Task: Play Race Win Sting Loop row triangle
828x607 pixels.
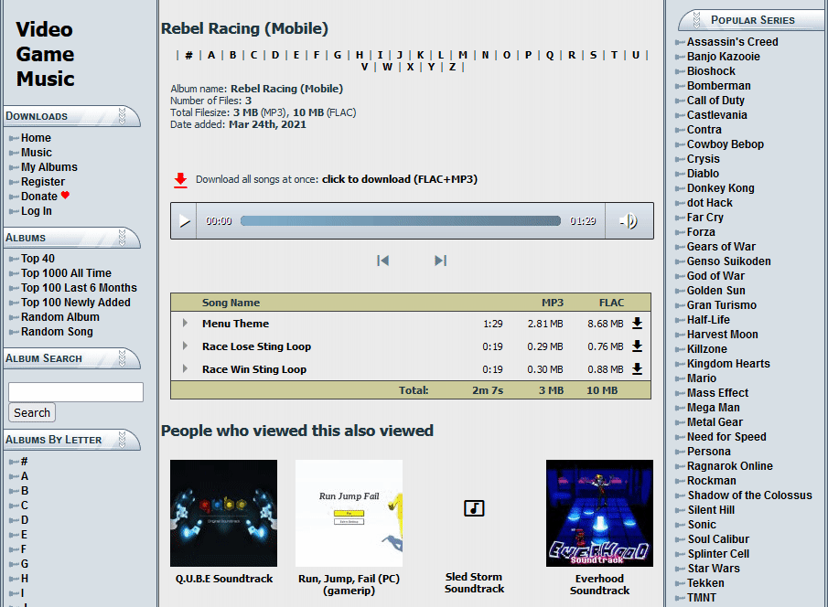Action: (x=185, y=369)
